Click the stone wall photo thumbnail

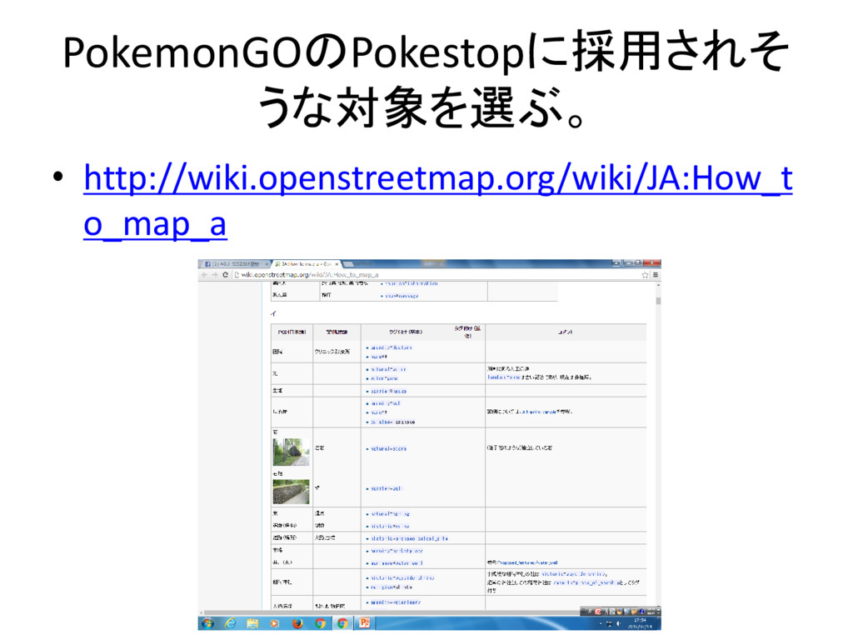[x=291, y=492]
